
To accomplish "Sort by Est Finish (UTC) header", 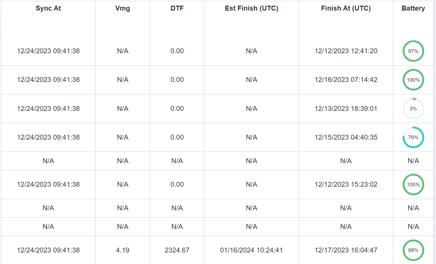I will [252, 9].
